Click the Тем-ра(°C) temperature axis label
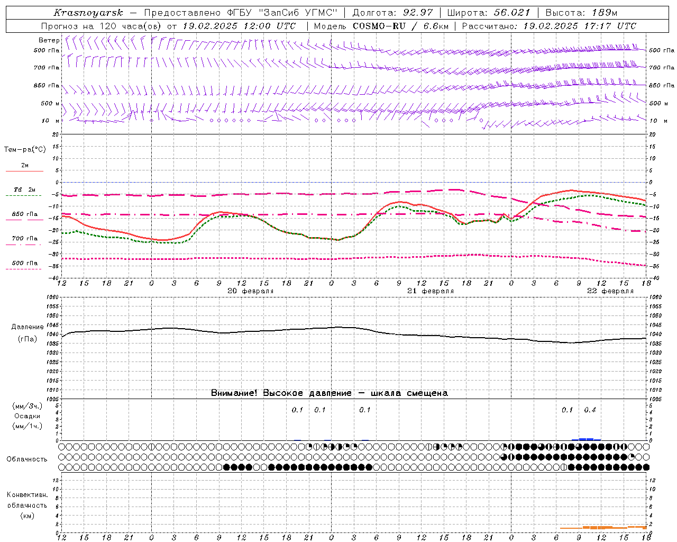 pyautogui.click(x=25, y=149)
